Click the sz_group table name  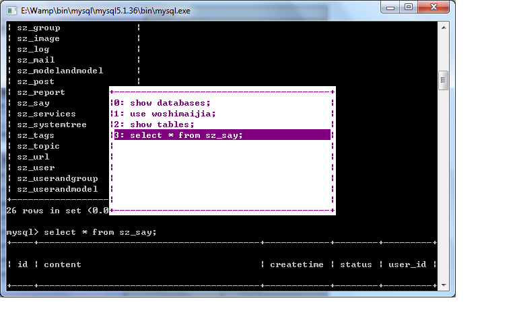click(x=38, y=28)
